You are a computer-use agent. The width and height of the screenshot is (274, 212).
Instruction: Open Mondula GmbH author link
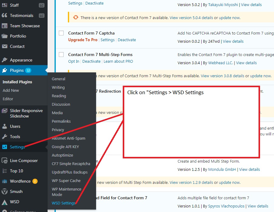pos(222,169)
